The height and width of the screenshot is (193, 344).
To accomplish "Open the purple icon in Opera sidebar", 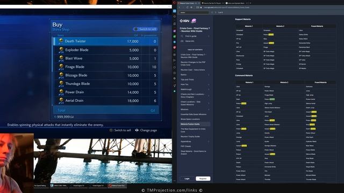I will (174, 31).
